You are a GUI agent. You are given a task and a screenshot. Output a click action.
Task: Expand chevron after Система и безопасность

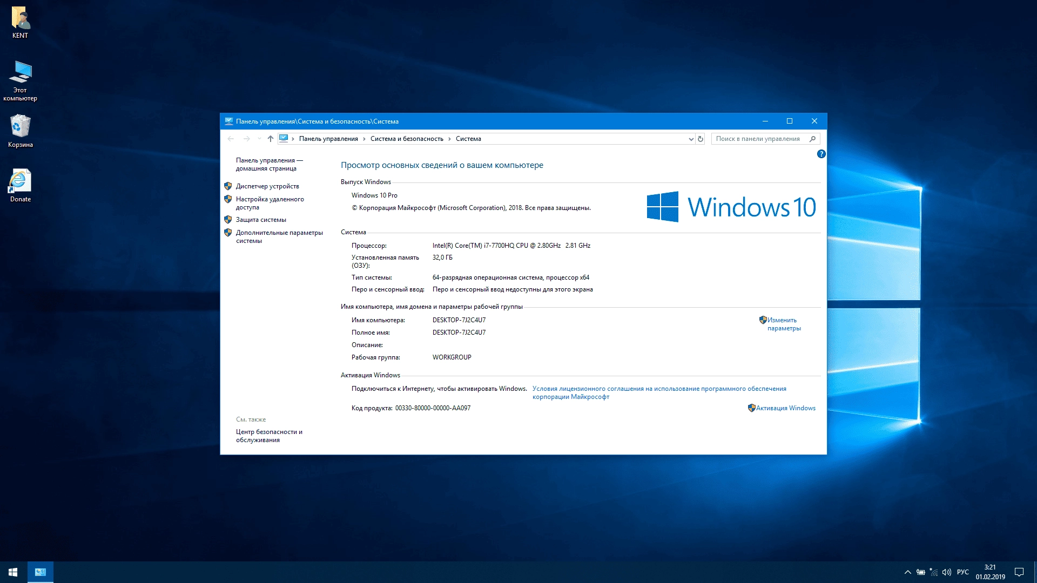tap(449, 139)
